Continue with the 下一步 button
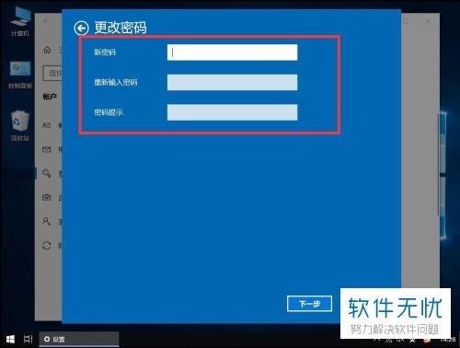The width and height of the screenshot is (460, 348). point(309,304)
